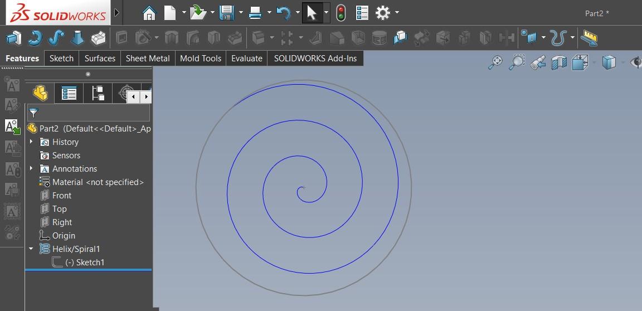Open the SOLIDWORKS Add-Ins tab
Image resolution: width=642 pixels, height=311 pixels.
click(315, 59)
